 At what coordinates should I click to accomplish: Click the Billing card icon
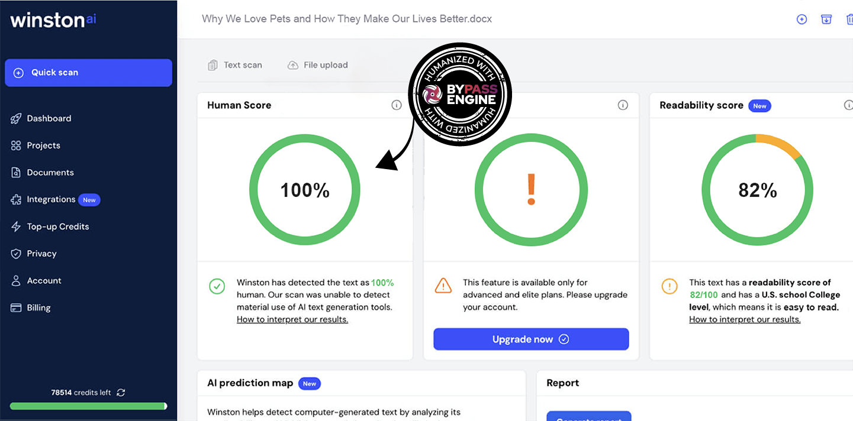[x=16, y=308]
